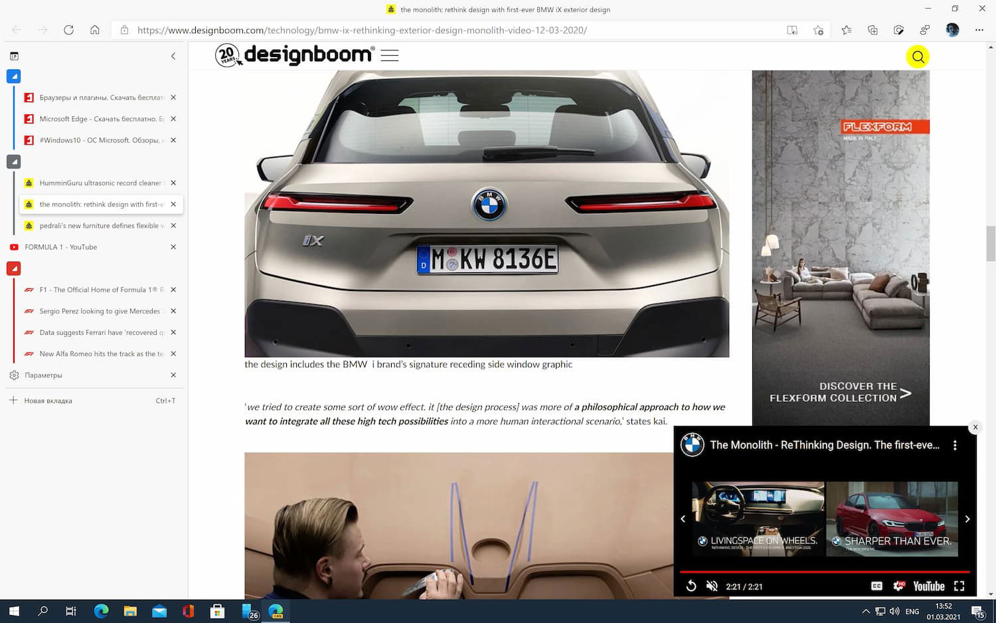Viewport: 996px width, 623px height.
Task: Unmute the video player sound
Action: (712, 586)
